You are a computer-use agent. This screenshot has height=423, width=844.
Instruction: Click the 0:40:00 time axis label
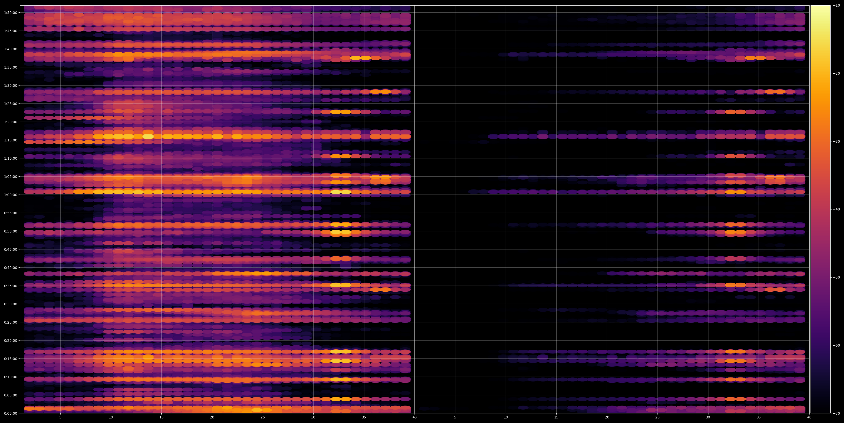10,268
